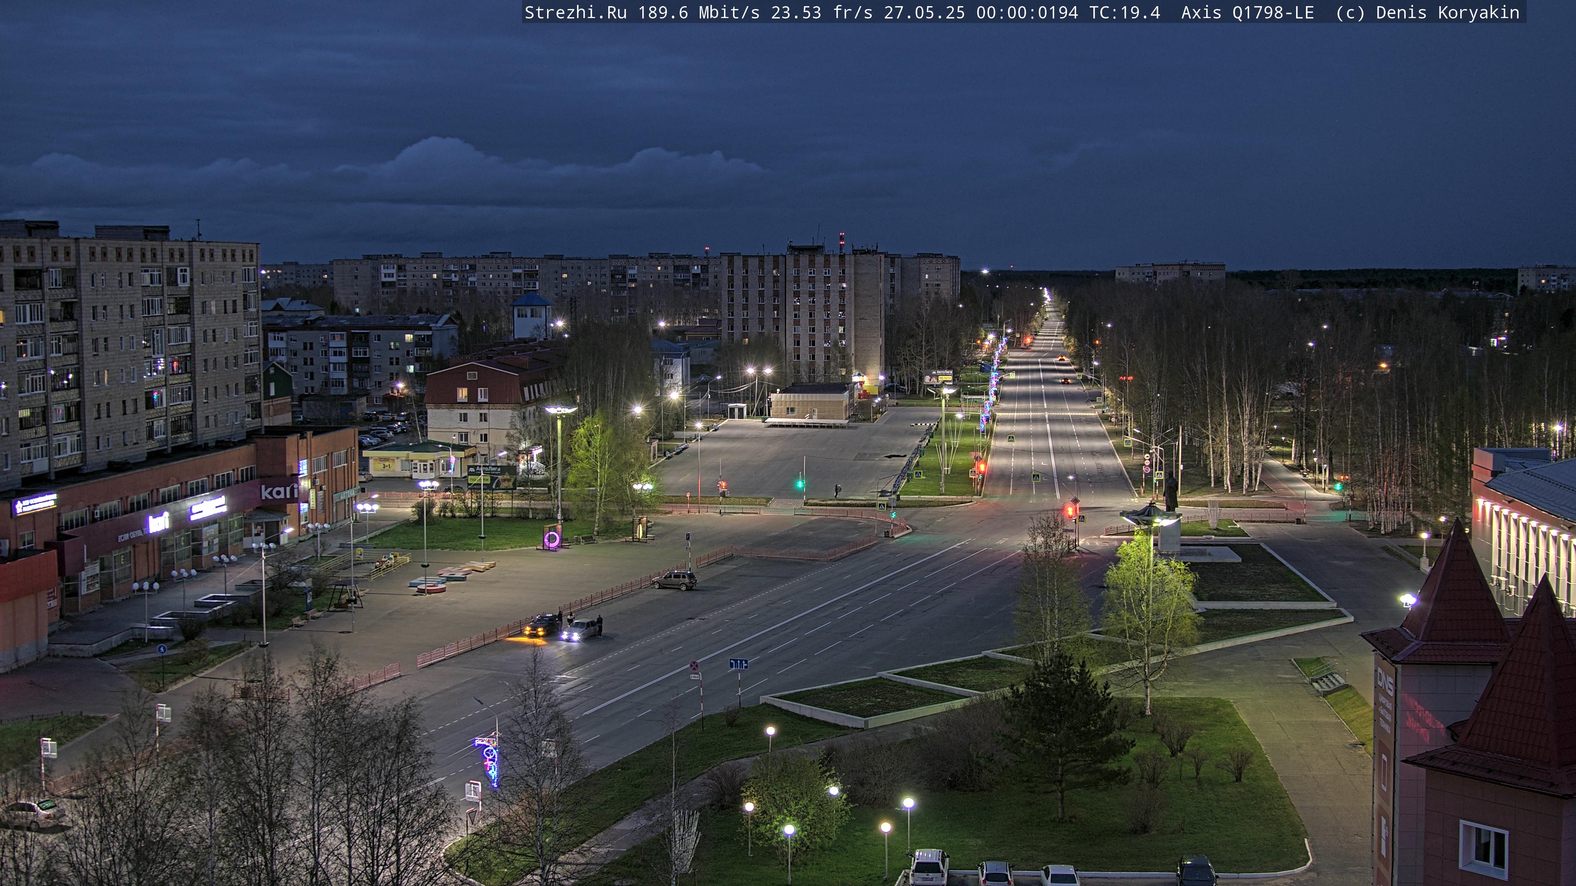Select the (c) Denis Koryakin credit
Screen dimensions: 1576x886
tap(1427, 13)
